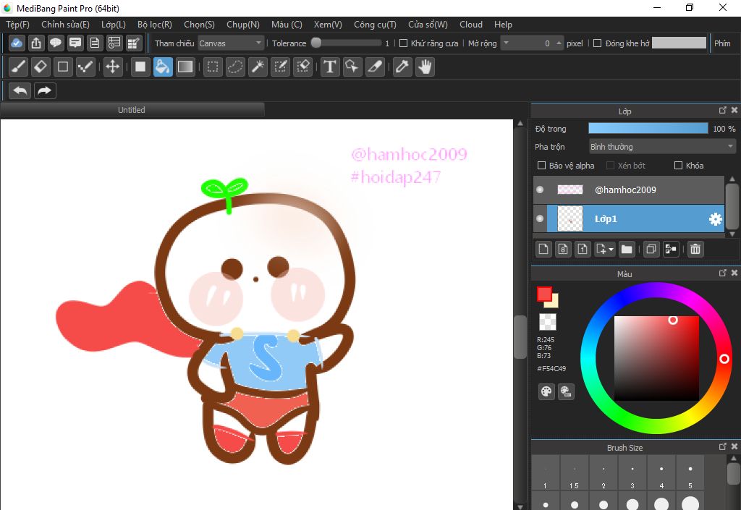Open the Bộ lọc(R) menu
Viewport: 741px width, 510px height.
(x=154, y=25)
